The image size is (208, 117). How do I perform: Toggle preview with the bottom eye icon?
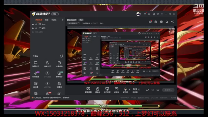tap(153, 90)
